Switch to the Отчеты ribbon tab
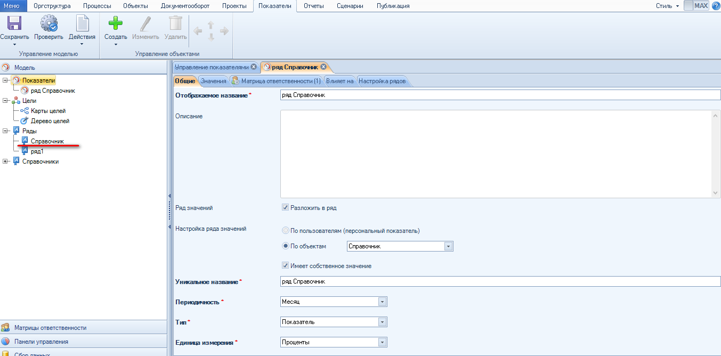This screenshot has height=356, width=721. tap(314, 6)
